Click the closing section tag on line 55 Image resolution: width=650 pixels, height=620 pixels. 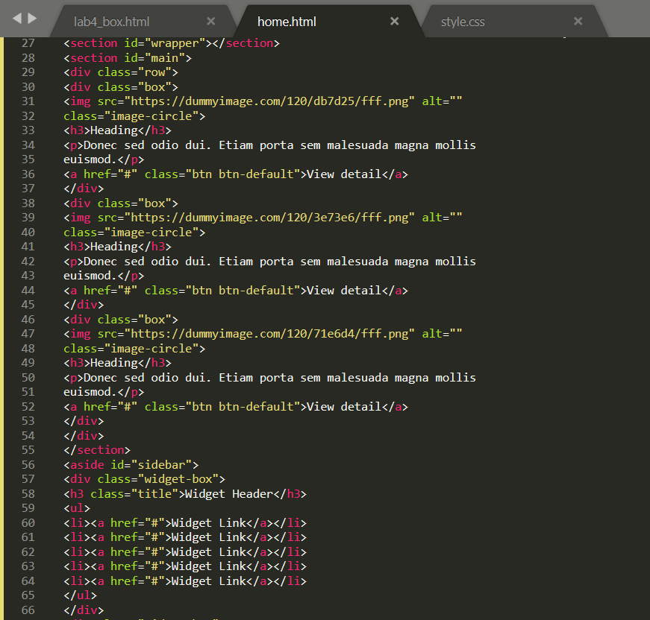tap(97, 449)
